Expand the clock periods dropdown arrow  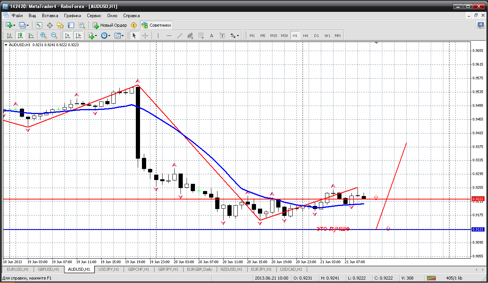109,36
